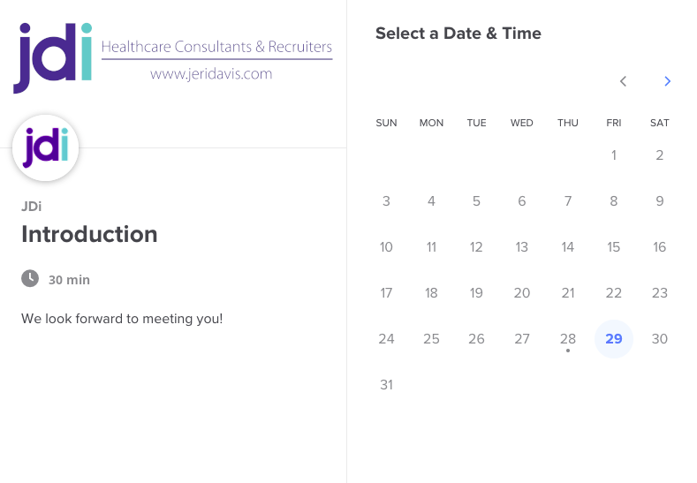Choose date 31 on the calendar
The height and width of the screenshot is (483, 697).
tap(386, 384)
